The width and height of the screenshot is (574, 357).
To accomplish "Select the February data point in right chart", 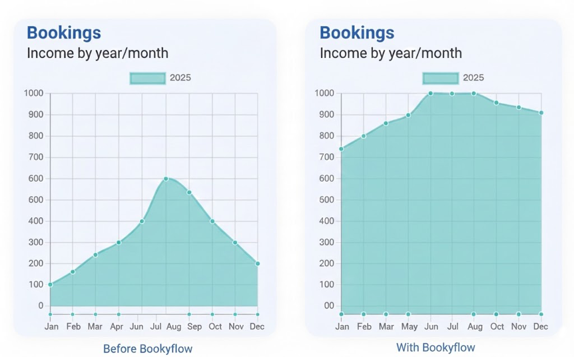I will point(363,136).
